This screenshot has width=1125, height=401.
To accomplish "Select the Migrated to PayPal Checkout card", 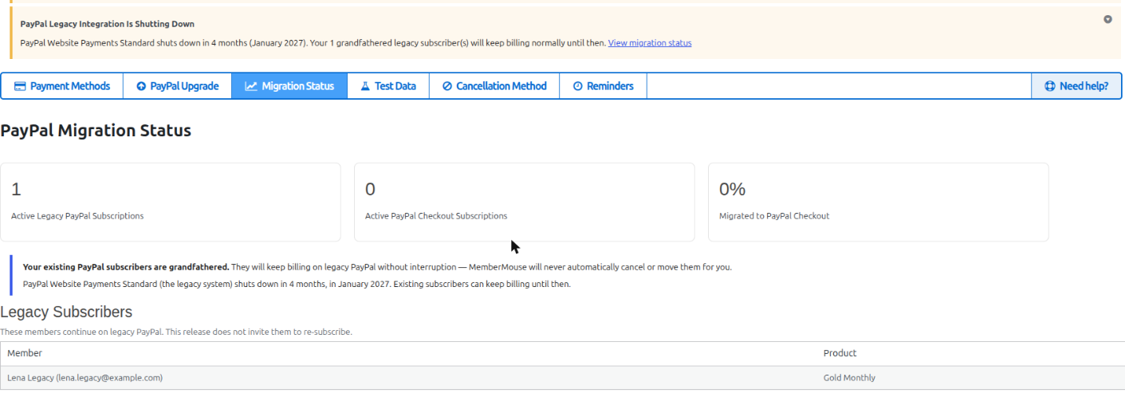I will [x=879, y=202].
